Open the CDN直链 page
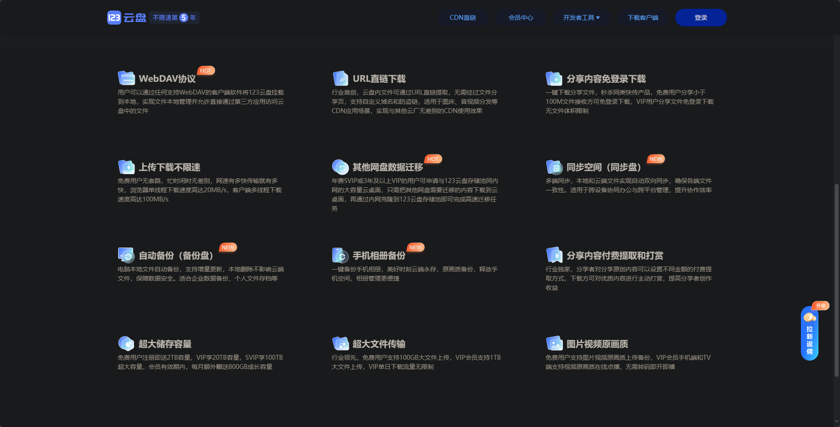840x427 pixels. (x=463, y=18)
